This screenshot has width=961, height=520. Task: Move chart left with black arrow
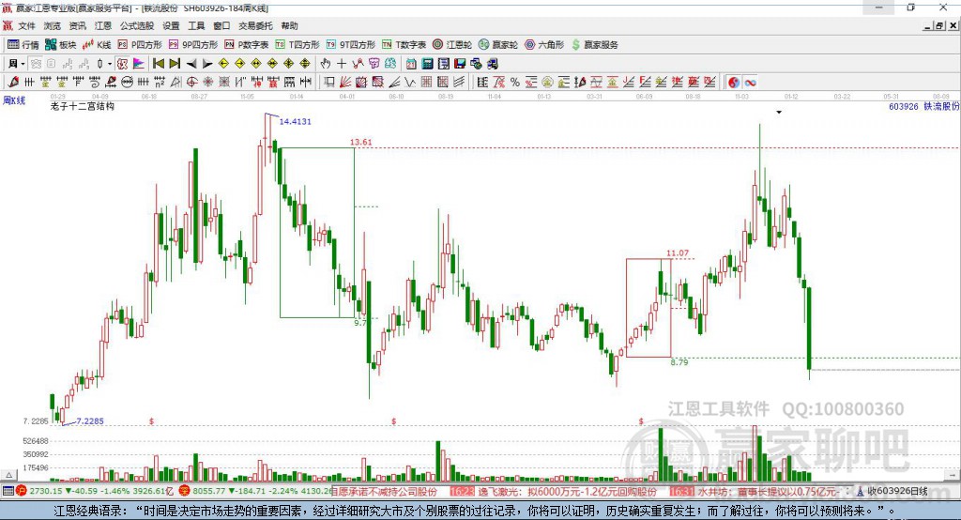(191, 64)
